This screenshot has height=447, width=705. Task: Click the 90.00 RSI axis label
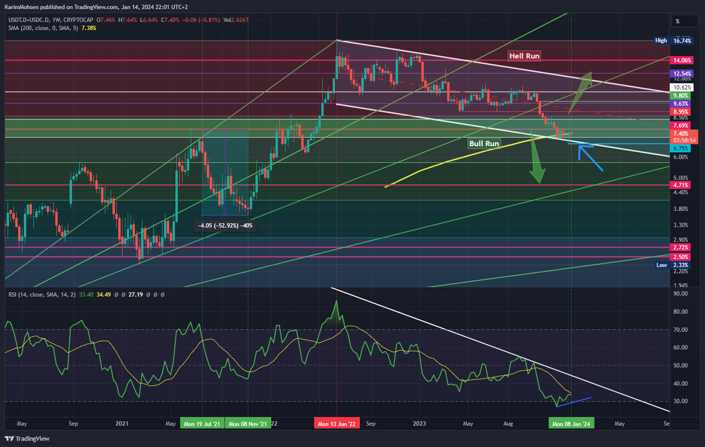point(680,294)
